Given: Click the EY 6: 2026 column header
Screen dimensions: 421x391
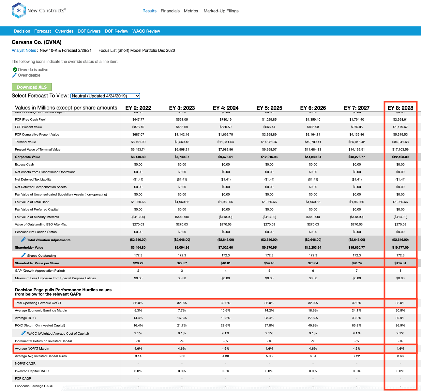Looking at the screenshot, I should click(313, 108).
